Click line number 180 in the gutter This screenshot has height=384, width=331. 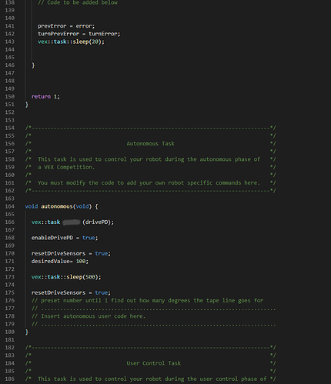(x=10, y=332)
